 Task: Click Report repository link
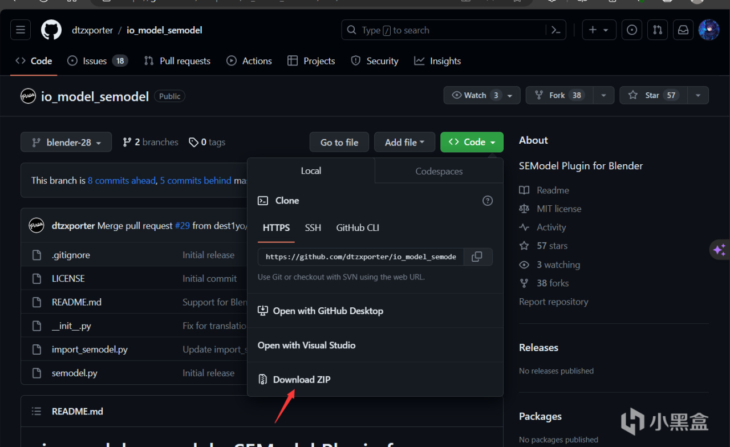click(x=553, y=302)
